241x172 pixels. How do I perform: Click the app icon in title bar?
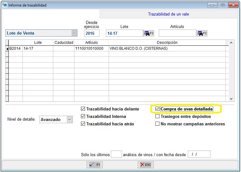(x=5, y=5)
